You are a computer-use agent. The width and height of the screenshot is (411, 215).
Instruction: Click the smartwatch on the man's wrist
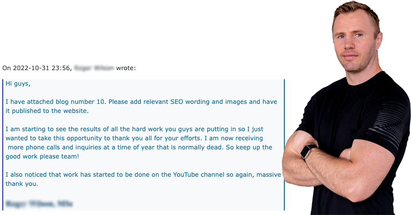tap(308, 151)
